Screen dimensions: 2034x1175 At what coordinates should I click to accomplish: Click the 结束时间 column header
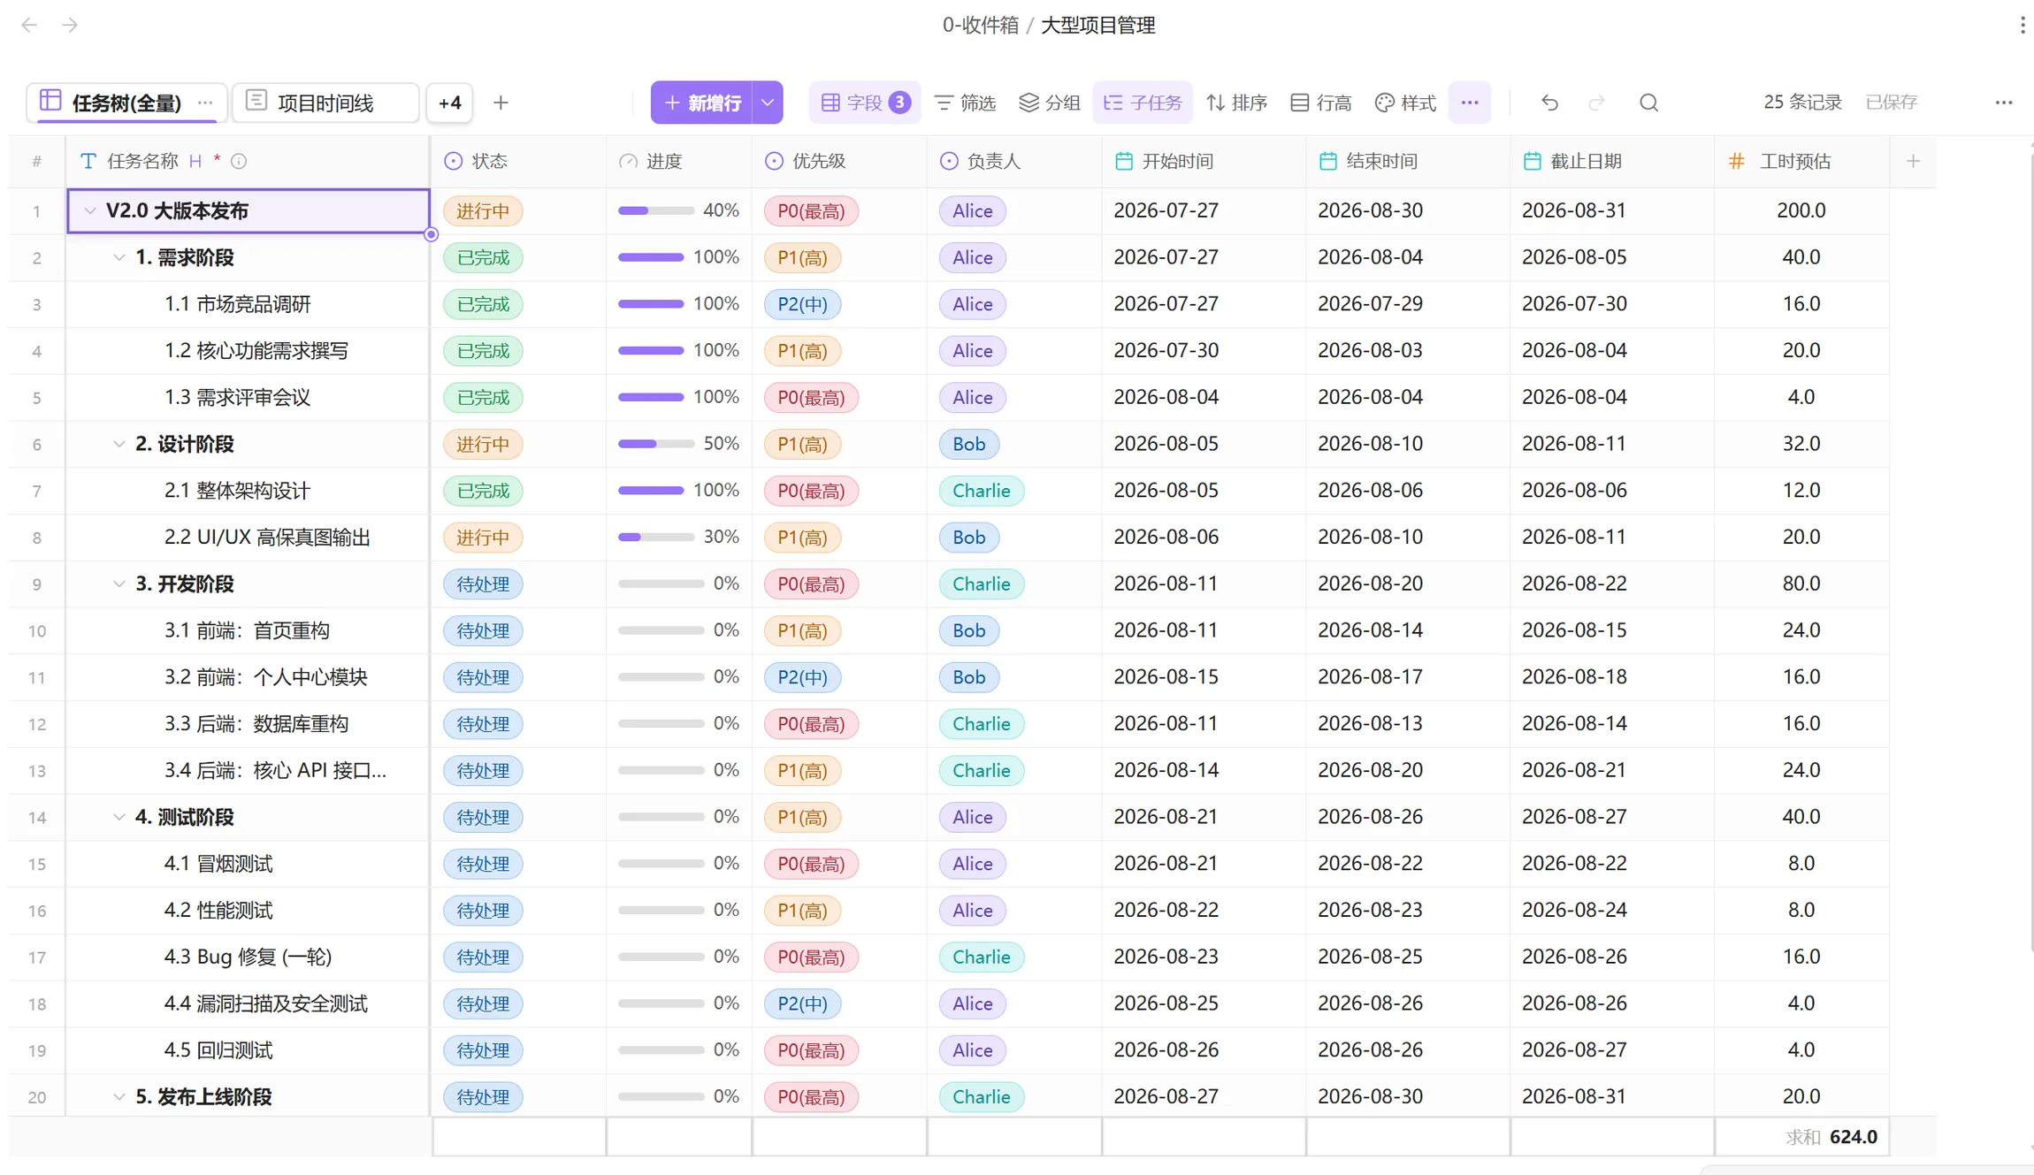[x=1408, y=161]
